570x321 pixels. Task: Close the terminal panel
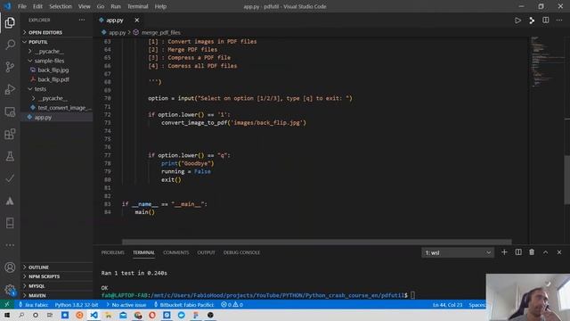click(x=559, y=252)
